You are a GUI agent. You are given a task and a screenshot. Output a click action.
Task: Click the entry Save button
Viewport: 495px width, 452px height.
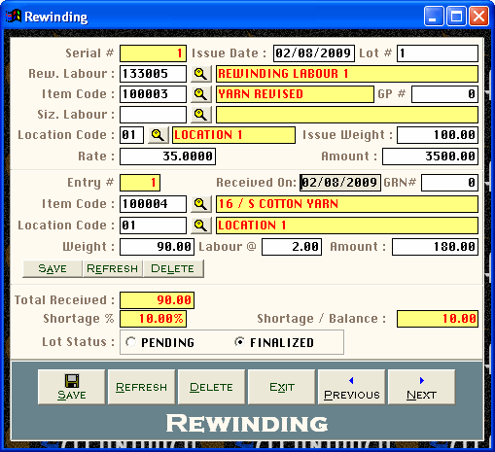click(53, 268)
